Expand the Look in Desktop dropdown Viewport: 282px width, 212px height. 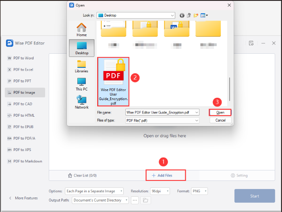[136, 15]
